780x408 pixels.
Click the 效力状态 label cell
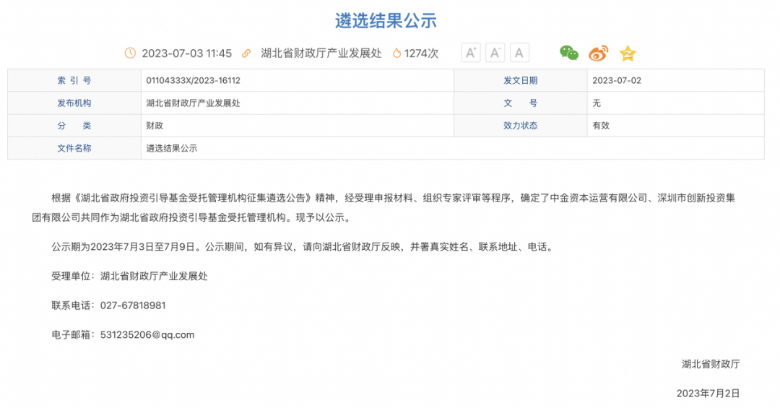520,126
